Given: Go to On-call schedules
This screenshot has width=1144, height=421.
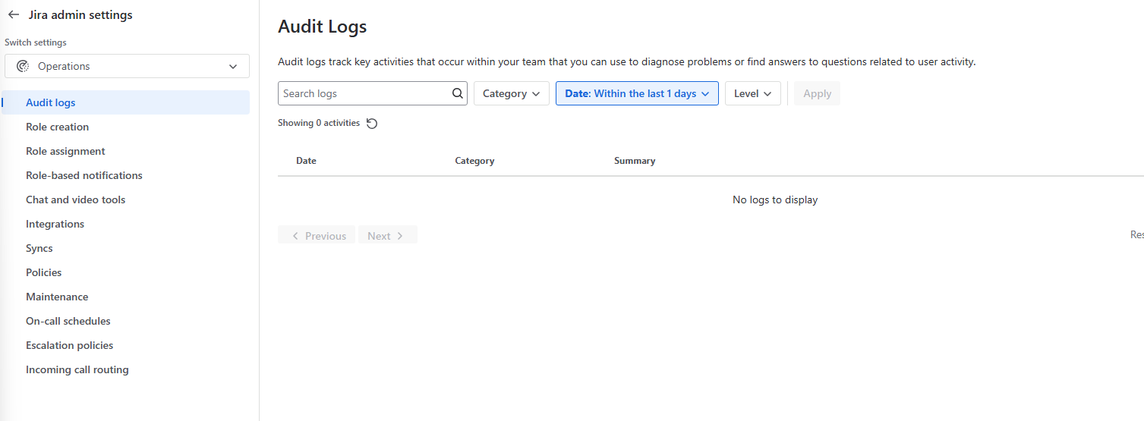Looking at the screenshot, I should 68,321.
